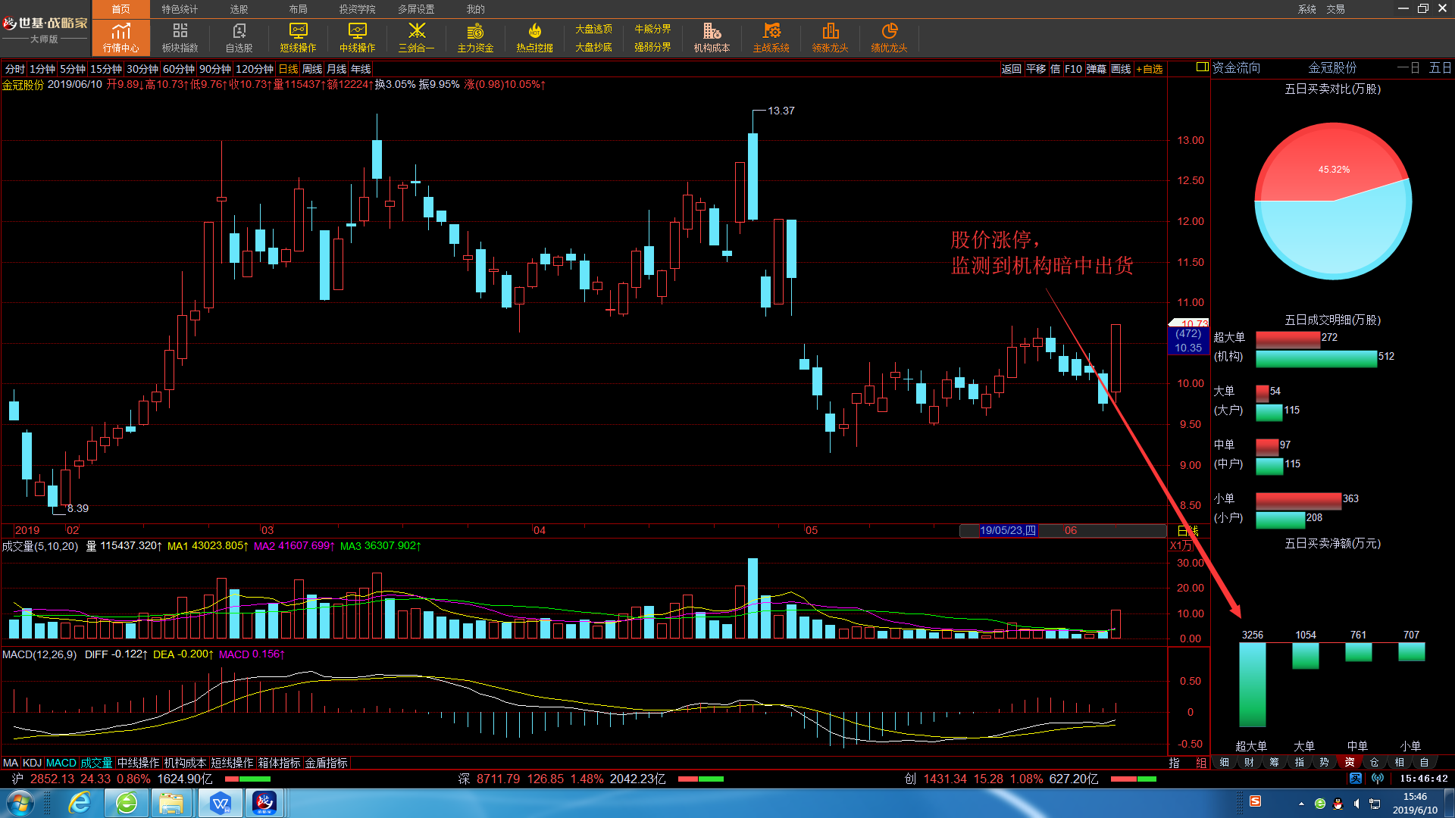Click the 日线 period label right of the date axis
Viewport: 1455px width, 818px height.
tap(1188, 530)
